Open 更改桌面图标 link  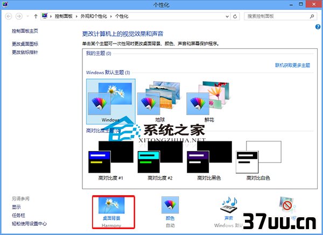[x=25, y=44]
